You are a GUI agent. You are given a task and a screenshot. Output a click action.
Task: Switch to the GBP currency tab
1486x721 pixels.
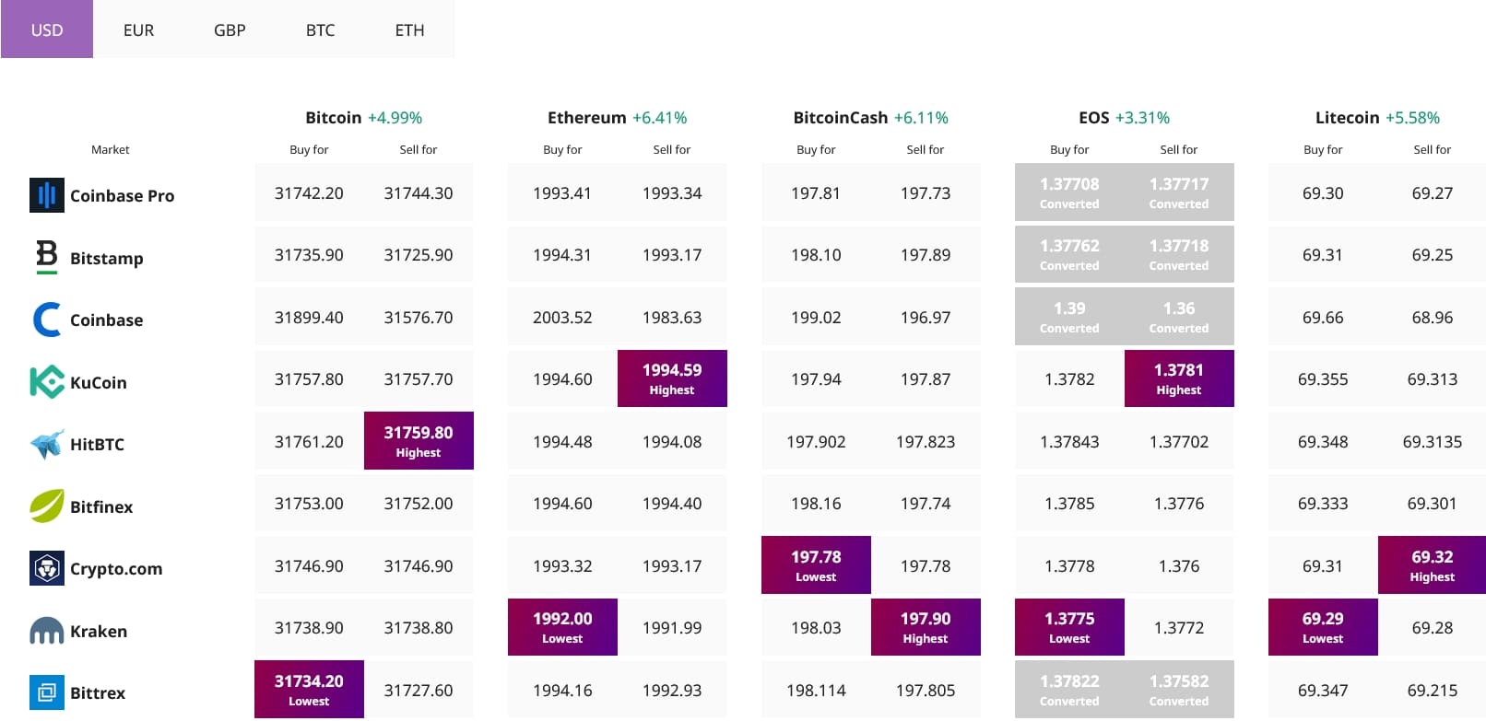coord(230,29)
